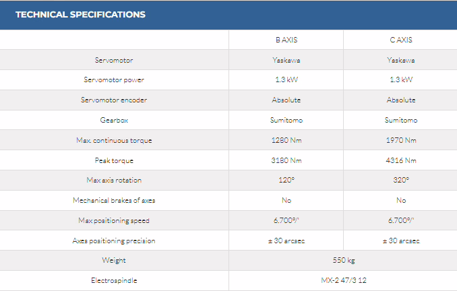Select the Max. continuous torque label

[114, 140]
